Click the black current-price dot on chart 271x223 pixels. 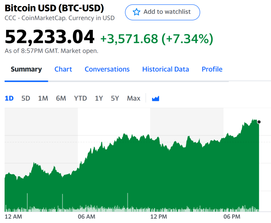tap(259, 122)
